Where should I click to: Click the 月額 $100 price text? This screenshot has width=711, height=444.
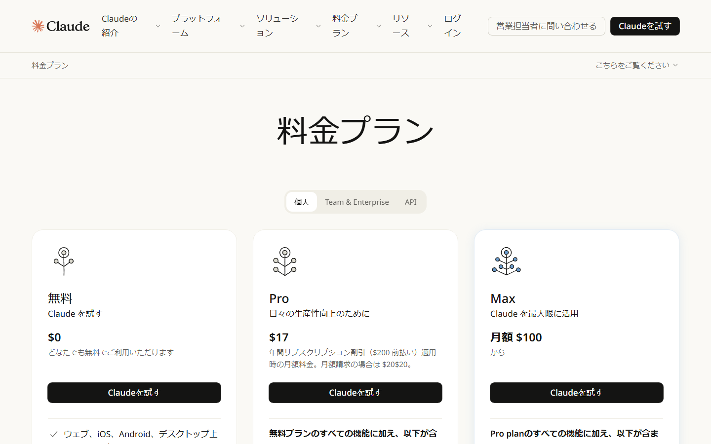pos(516,337)
